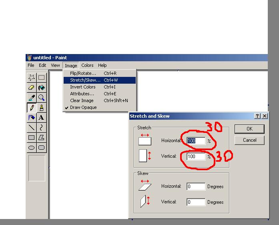Toggle the Draw Opaque option
Screen dimensions: 279x225
pos(100,107)
